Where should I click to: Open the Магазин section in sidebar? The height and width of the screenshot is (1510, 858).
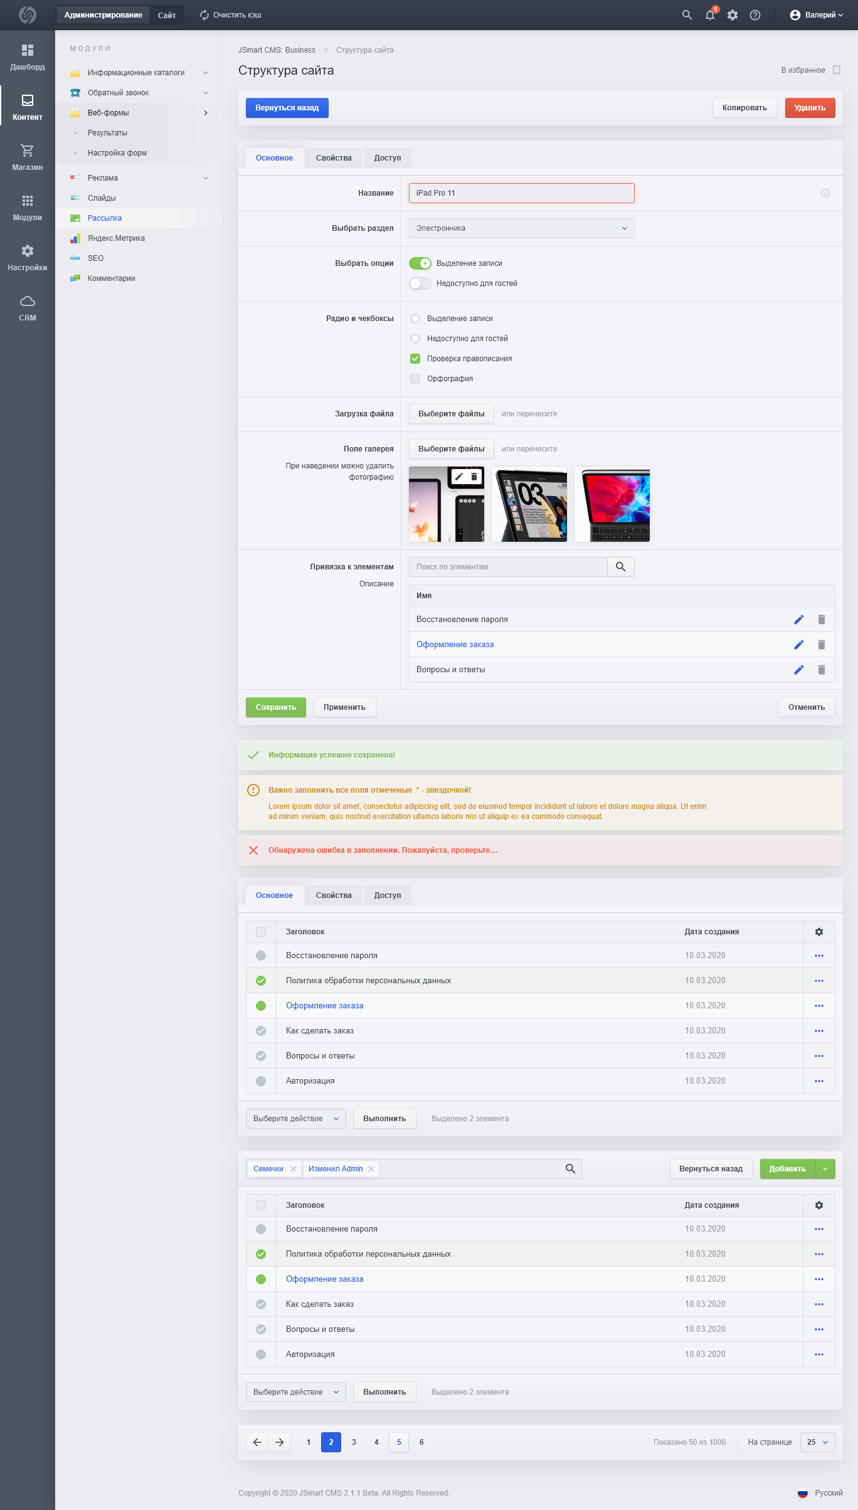coord(27,157)
